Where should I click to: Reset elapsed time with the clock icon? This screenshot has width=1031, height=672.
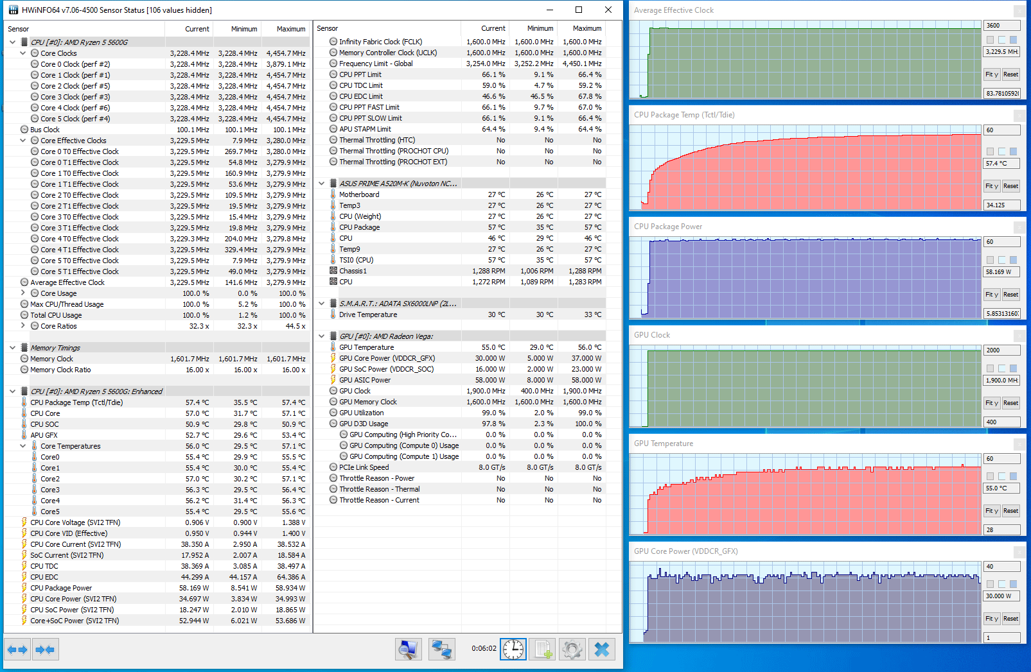[513, 650]
